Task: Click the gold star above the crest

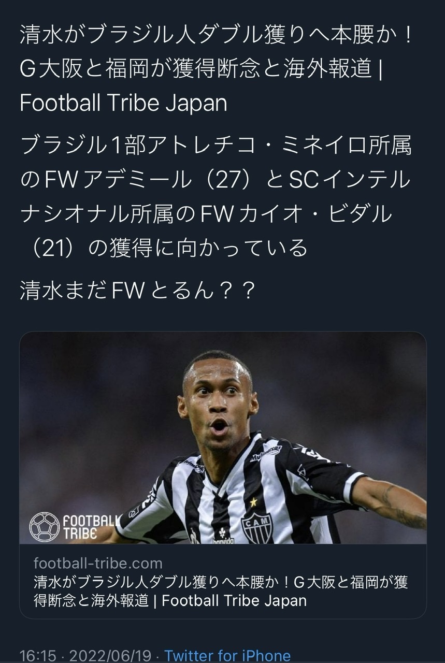Action: click(253, 502)
